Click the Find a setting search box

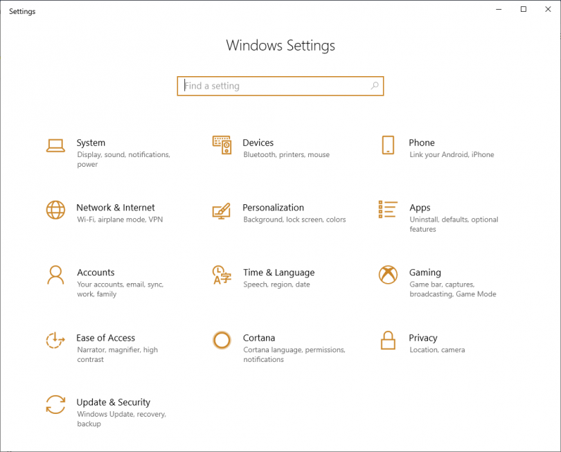coord(280,86)
